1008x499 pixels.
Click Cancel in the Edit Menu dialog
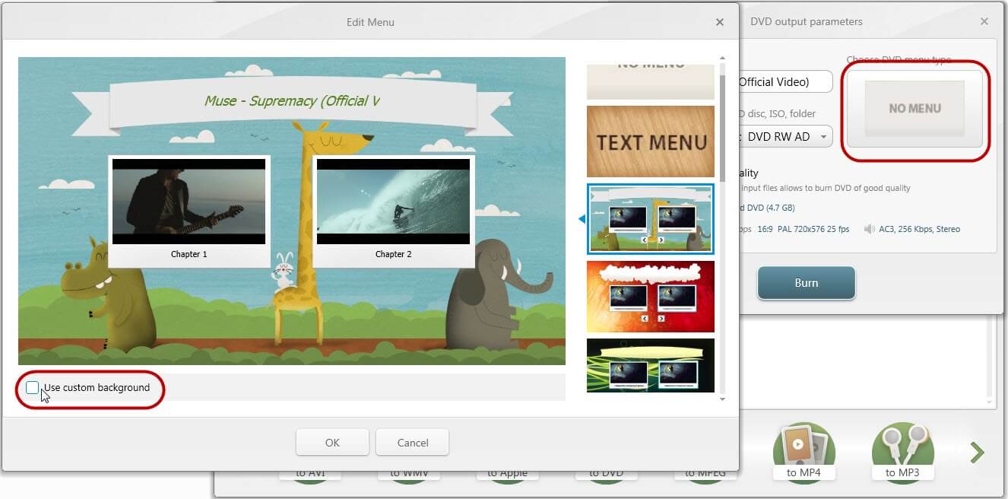[x=412, y=442]
